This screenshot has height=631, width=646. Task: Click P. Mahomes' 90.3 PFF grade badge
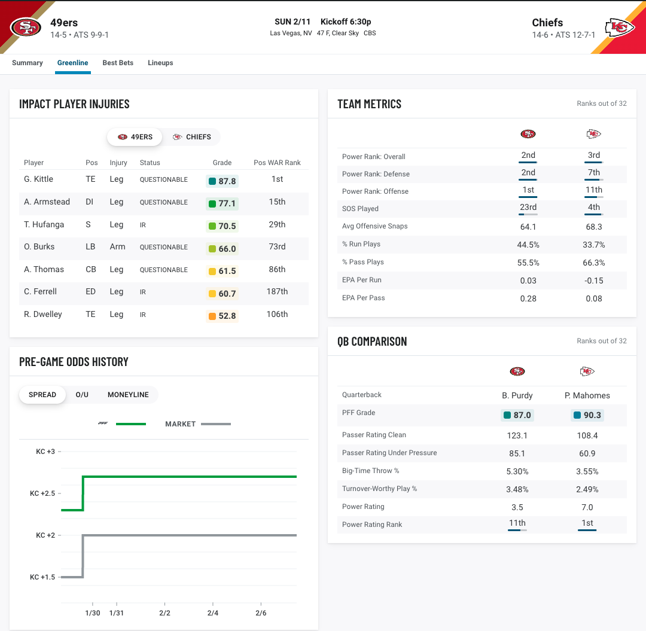tap(587, 415)
